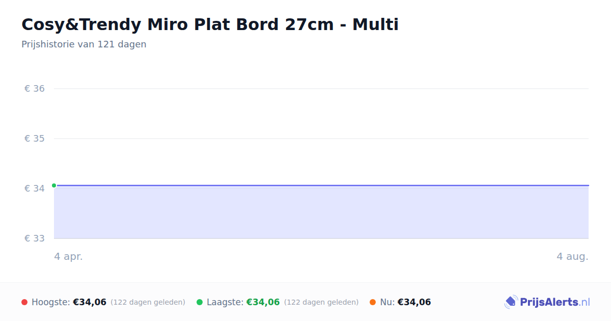Click the € 35 axis label
The width and height of the screenshot is (611, 321).
click(35, 139)
